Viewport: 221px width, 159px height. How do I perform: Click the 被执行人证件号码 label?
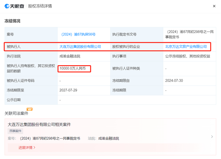tap(21, 81)
